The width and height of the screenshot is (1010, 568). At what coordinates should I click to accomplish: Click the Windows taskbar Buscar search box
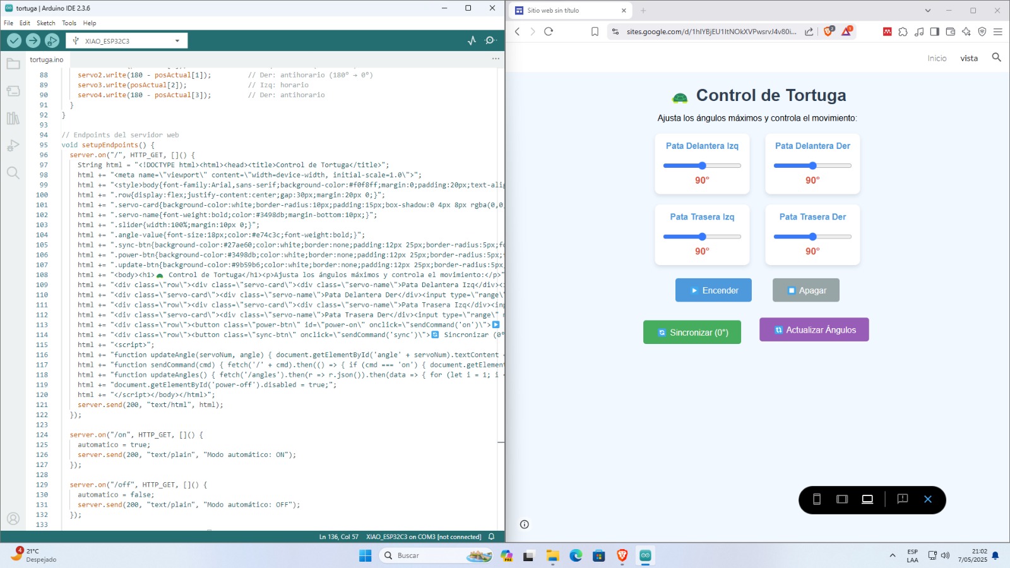click(436, 555)
